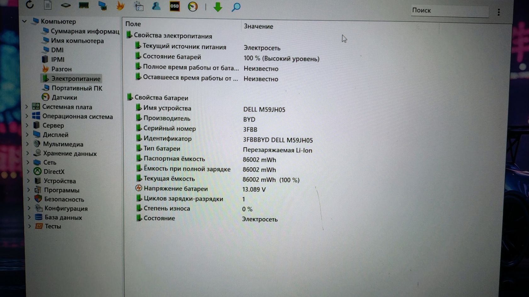Collapse the Компьютер tree node
Screen dimensions: 529x297
pyautogui.click(x=25, y=21)
